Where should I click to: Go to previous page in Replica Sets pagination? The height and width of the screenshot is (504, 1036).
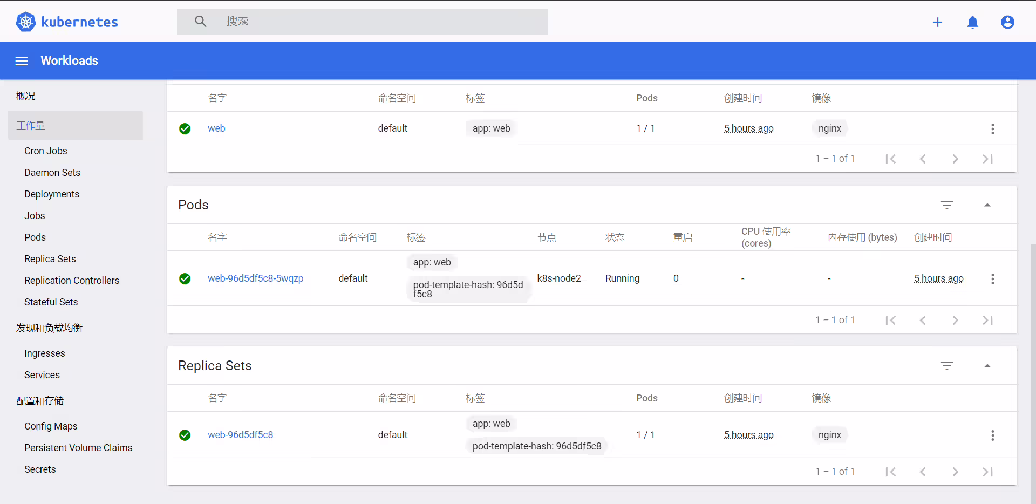tap(923, 472)
